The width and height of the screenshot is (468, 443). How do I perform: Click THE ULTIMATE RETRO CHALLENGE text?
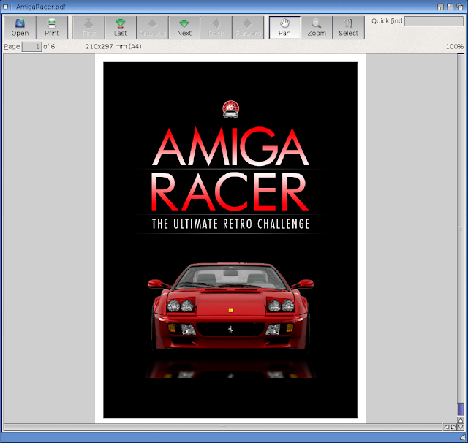coord(230,224)
